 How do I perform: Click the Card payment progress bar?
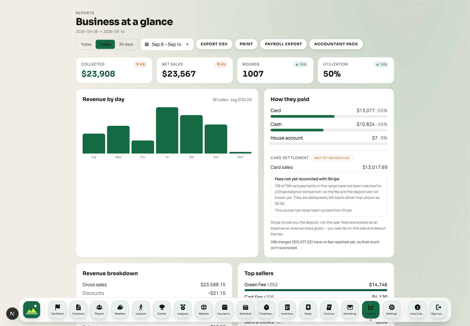coord(329,116)
